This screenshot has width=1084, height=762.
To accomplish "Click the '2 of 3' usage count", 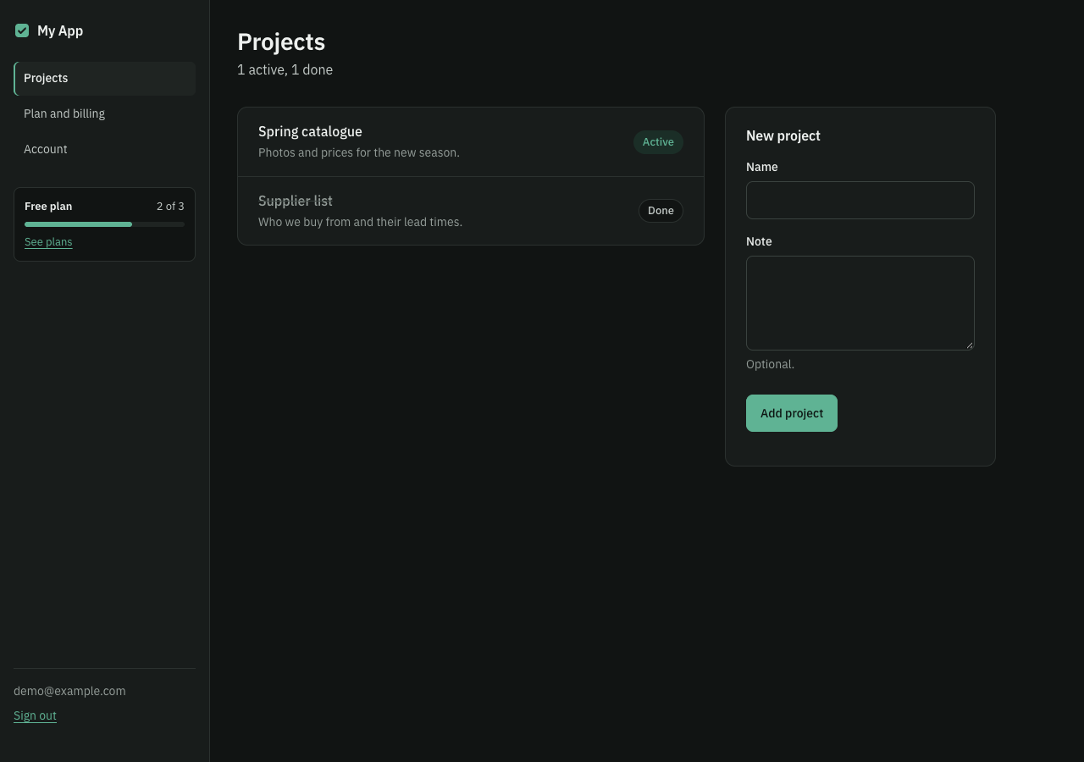I will tap(170, 207).
